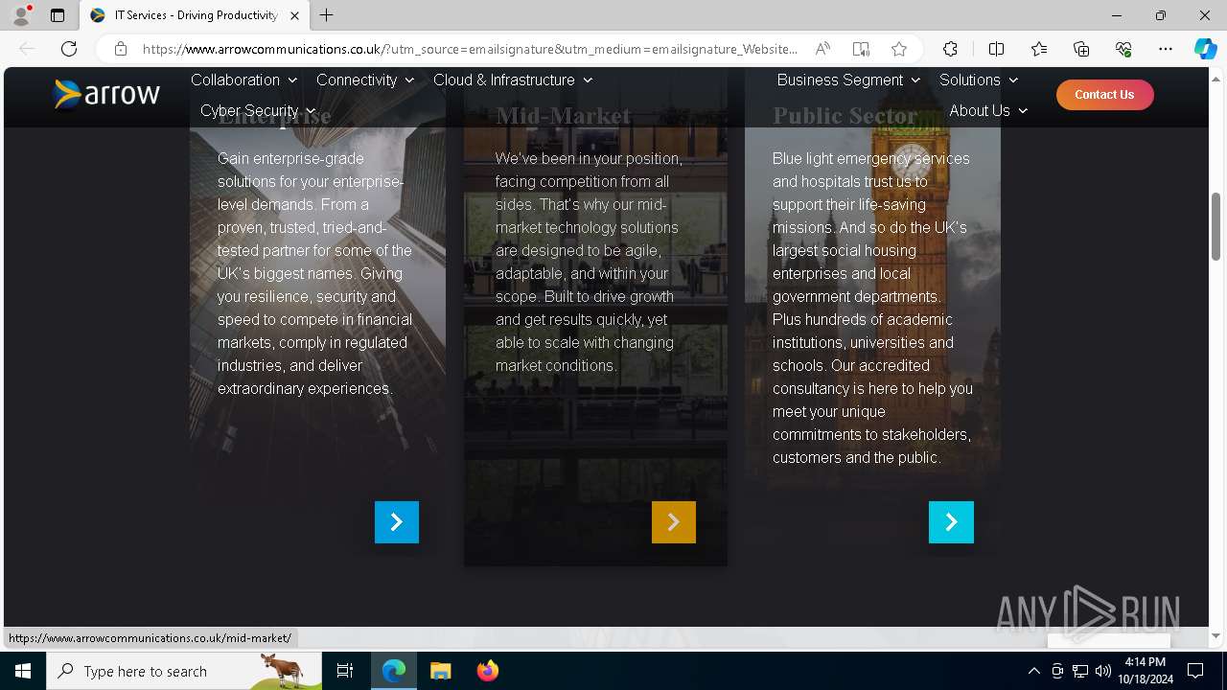Open volume control in system tray
This screenshot has width=1227, height=690.
(1102, 671)
